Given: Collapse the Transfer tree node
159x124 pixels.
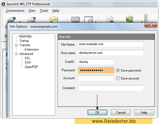Looking at the screenshot, I should point(16,45).
